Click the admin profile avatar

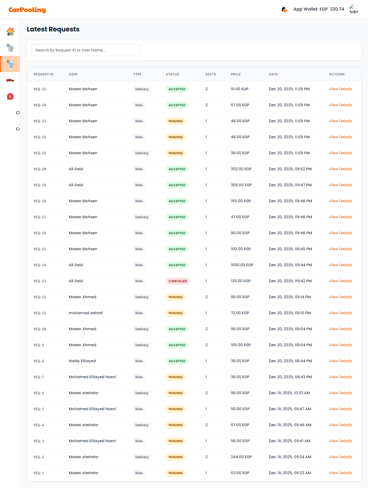click(354, 9)
